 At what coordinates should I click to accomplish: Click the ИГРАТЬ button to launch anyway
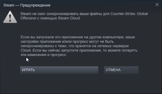coord(59,70)
